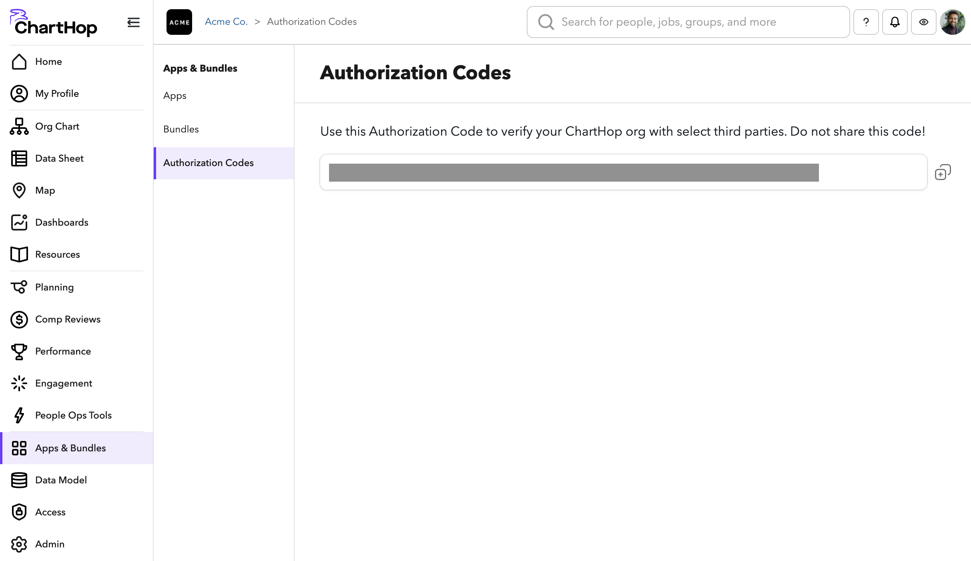Select the Map sidebar icon
This screenshot has width=971, height=561.
pyautogui.click(x=19, y=190)
